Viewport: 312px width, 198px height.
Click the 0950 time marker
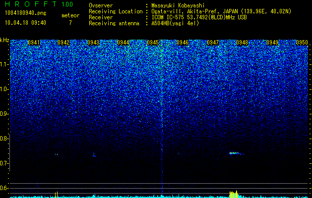(302, 43)
